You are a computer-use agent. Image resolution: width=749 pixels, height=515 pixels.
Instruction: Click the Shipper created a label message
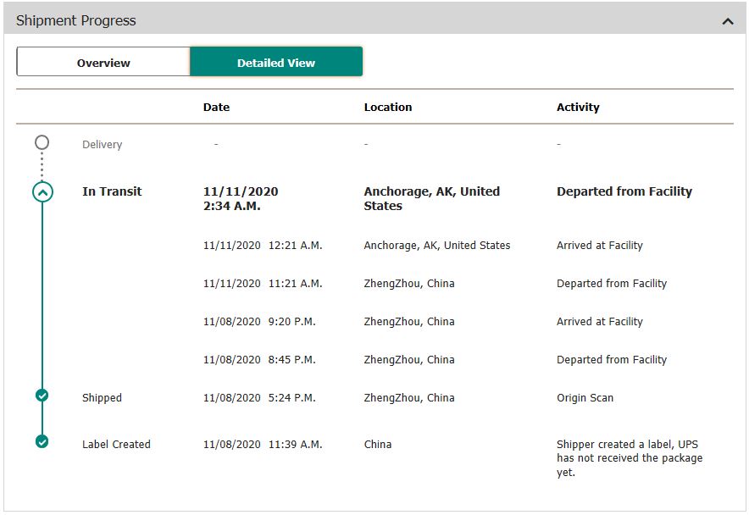629,458
